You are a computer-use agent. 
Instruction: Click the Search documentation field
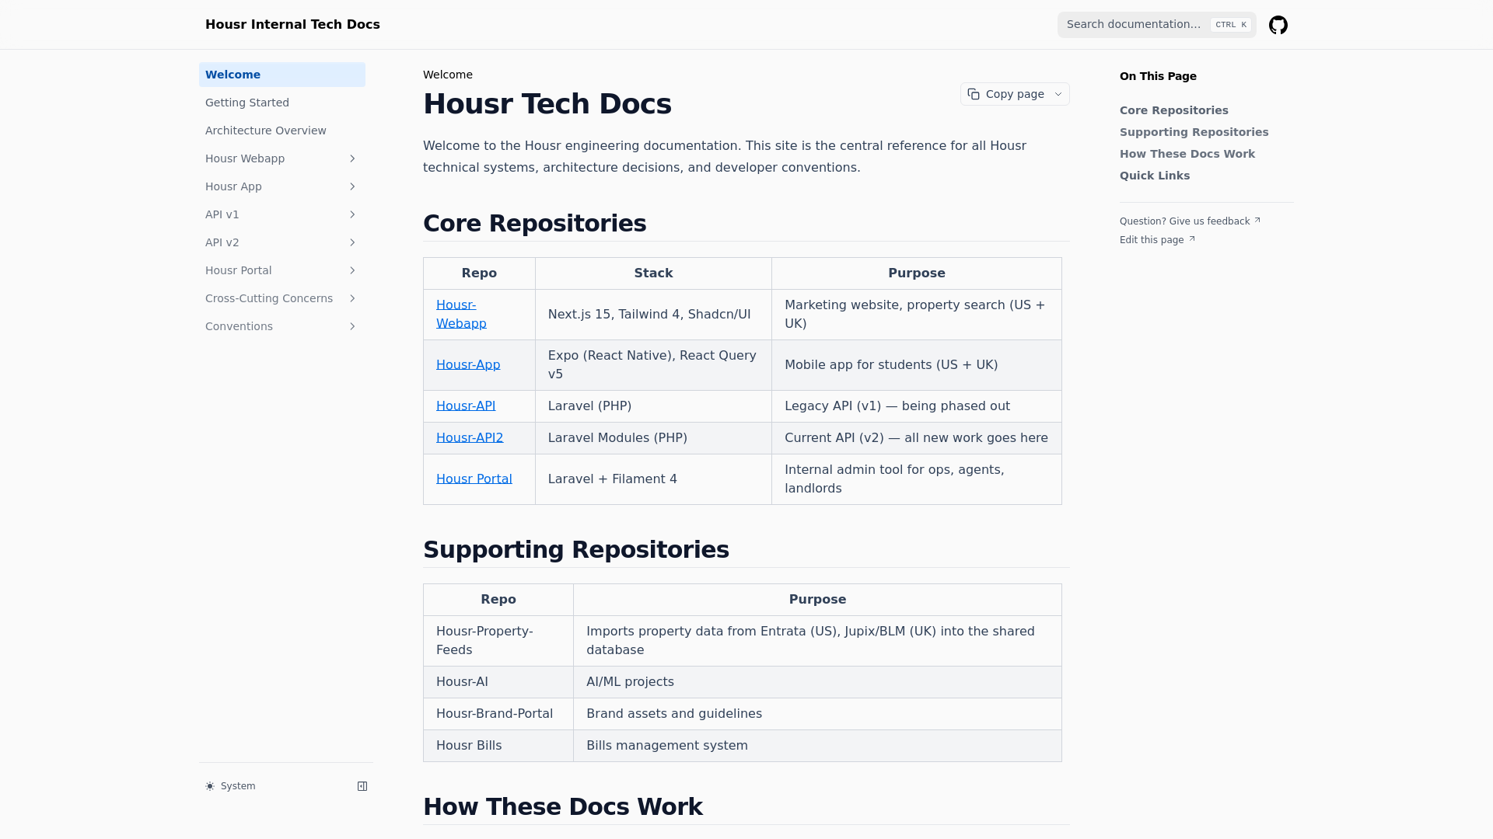click(1156, 25)
